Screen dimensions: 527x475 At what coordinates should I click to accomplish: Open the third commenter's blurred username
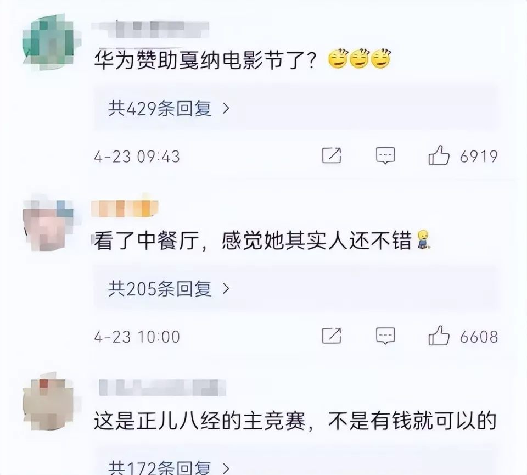click(162, 388)
